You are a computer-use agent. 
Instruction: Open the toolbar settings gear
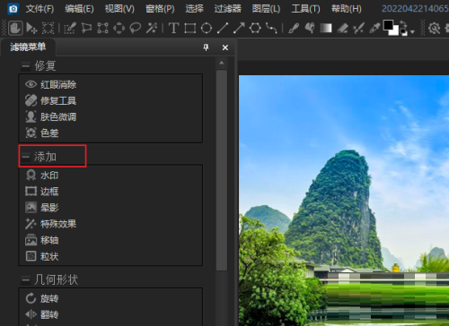pos(434,28)
